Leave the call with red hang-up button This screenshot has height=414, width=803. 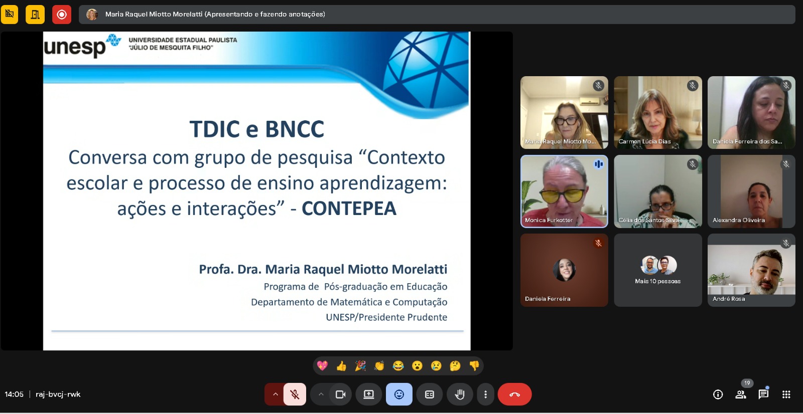514,394
